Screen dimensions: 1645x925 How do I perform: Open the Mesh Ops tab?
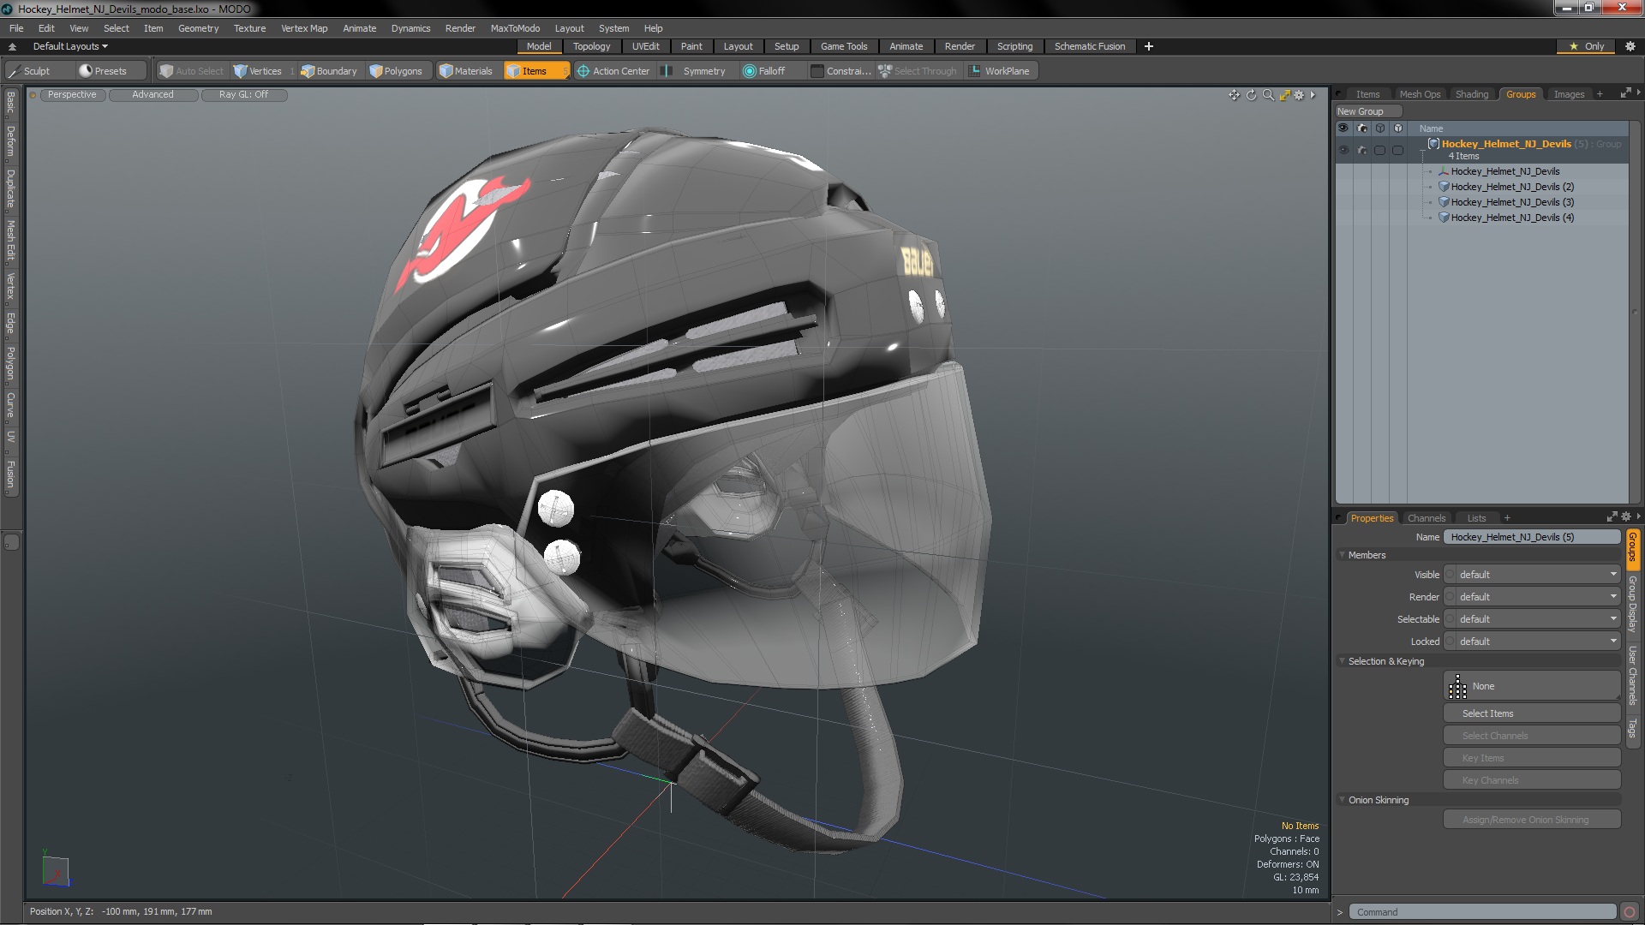pos(1419,94)
